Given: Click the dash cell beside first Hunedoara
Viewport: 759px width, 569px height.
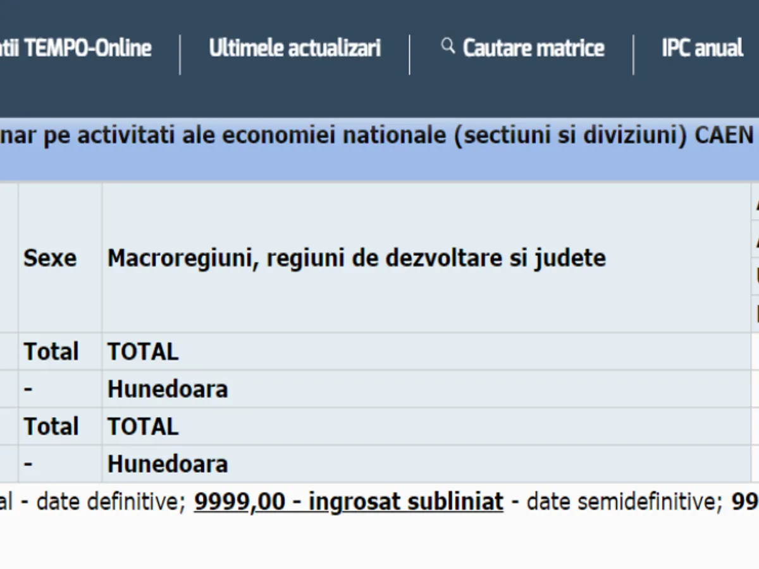Looking at the screenshot, I should tap(28, 389).
